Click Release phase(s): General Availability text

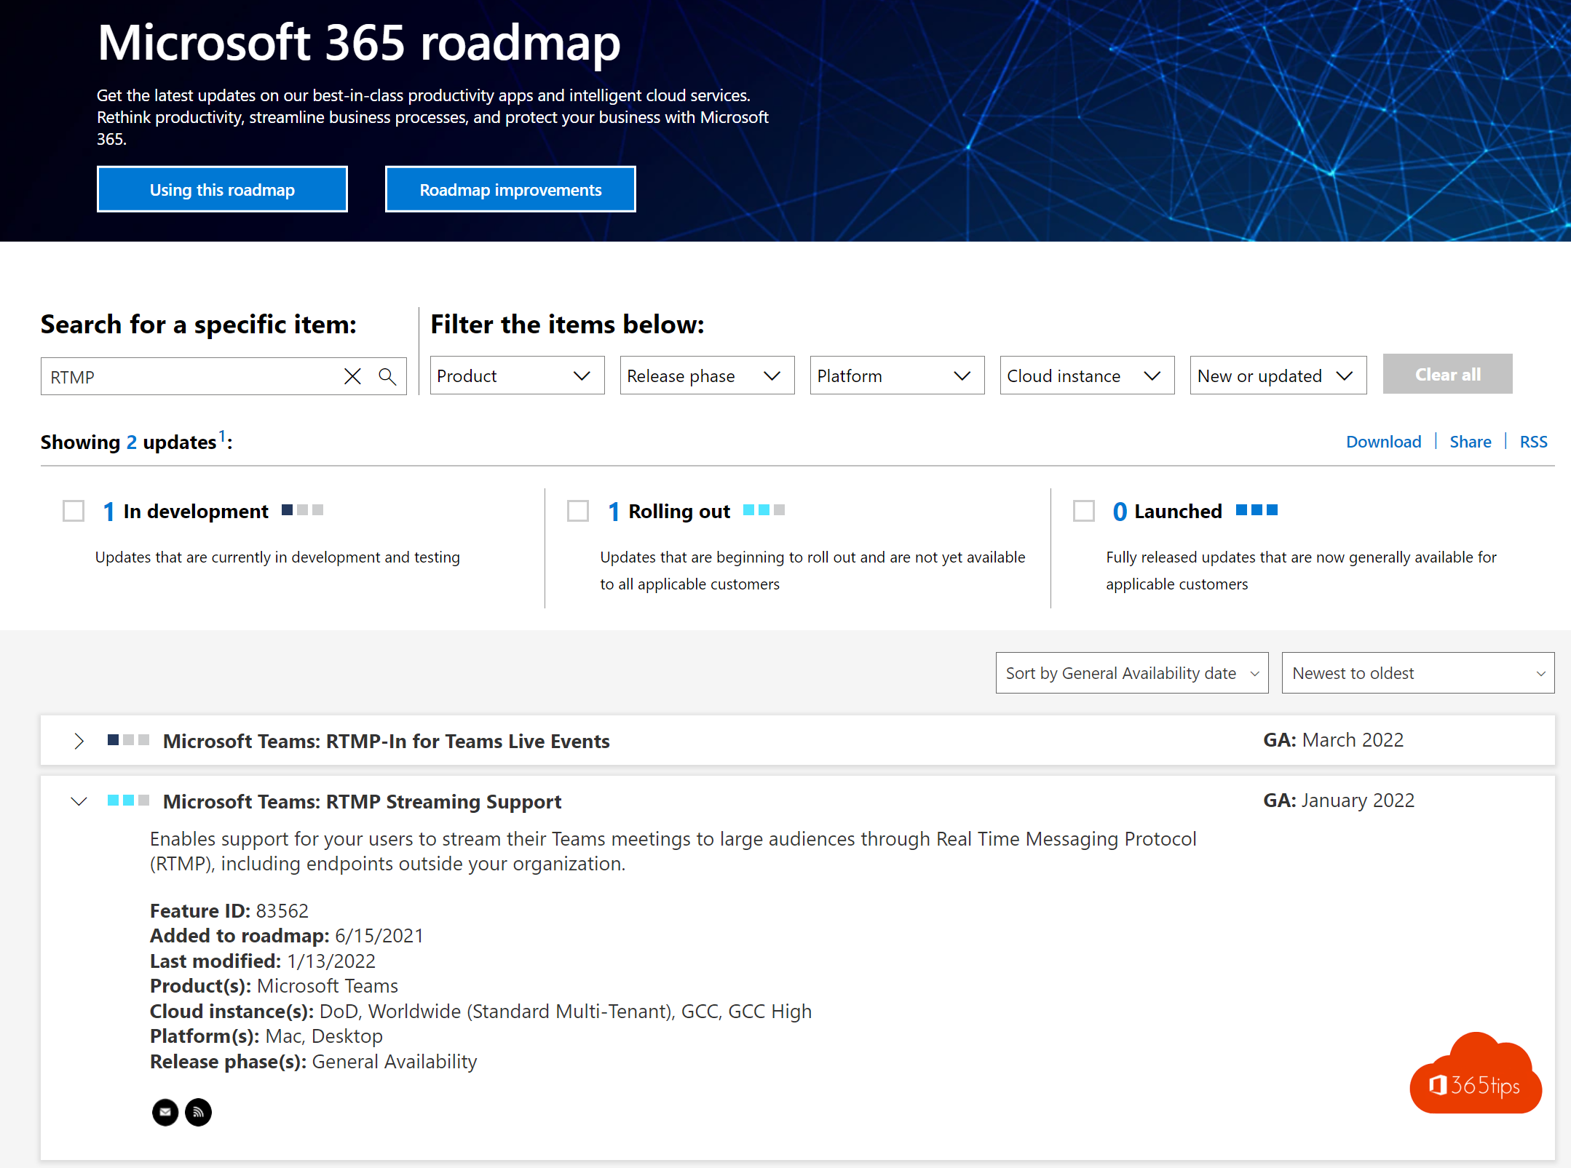point(313,1061)
